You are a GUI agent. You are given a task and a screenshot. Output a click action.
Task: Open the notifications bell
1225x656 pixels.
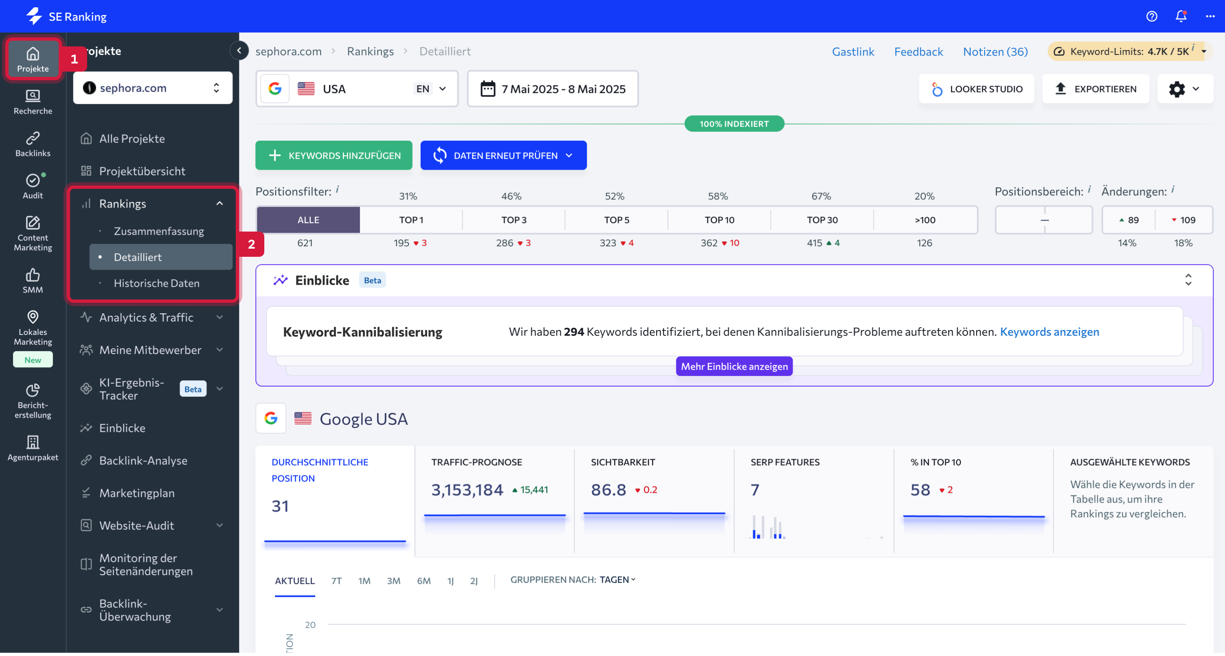1181,16
